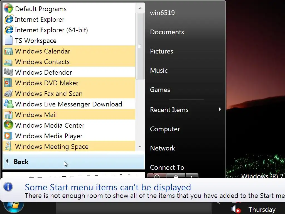Click the lock button in Start menu

[x=176, y=176]
